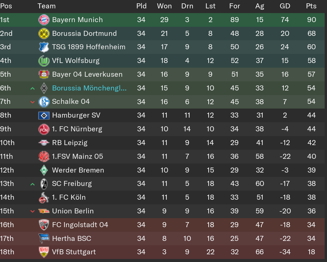Viewport: 327px width, 262px height.
Task: Click the Bayern Munich club crest
Action: tap(44, 20)
